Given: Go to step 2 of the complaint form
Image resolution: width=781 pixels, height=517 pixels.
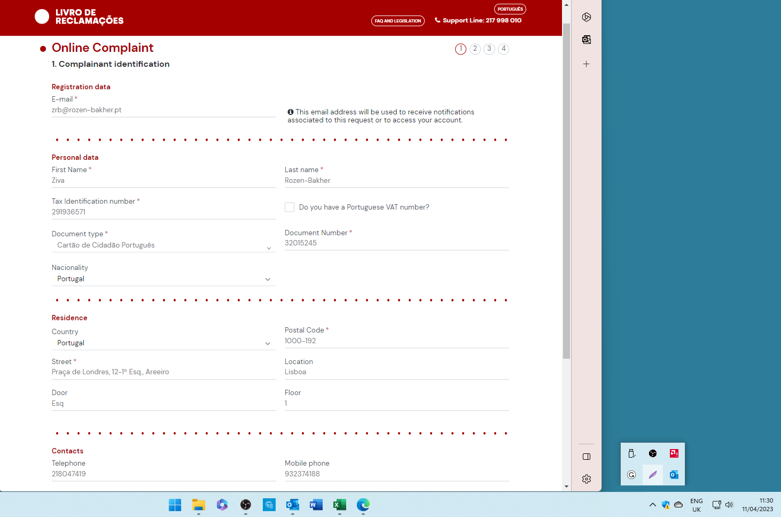Looking at the screenshot, I should [x=475, y=49].
